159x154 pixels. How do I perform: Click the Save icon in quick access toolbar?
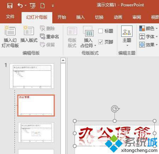10,6
